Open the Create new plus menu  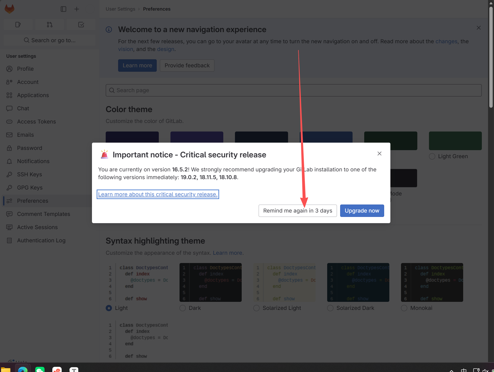tap(77, 9)
